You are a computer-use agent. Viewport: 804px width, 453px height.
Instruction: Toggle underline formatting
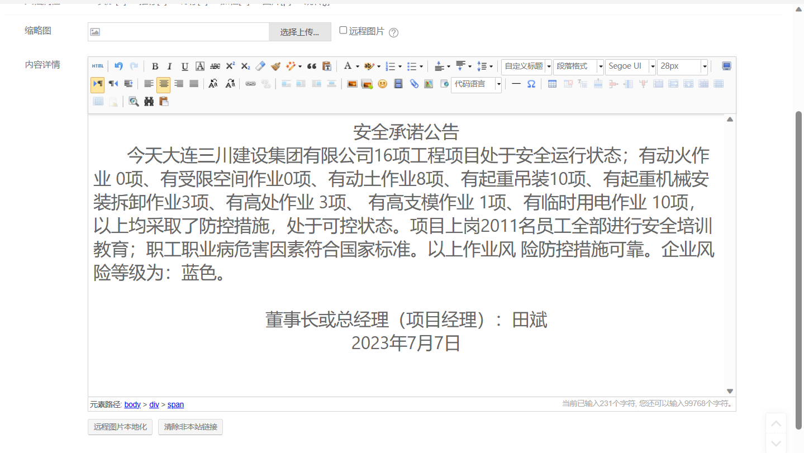pos(185,66)
